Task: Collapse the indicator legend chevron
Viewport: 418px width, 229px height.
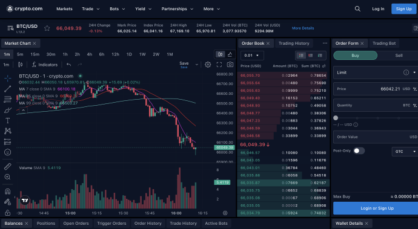Action: [x=24, y=110]
